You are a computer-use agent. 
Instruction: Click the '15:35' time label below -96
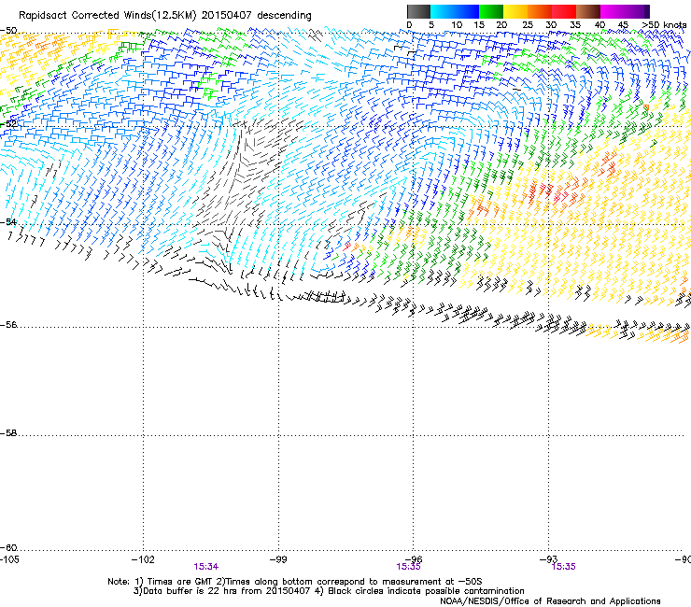(408, 567)
